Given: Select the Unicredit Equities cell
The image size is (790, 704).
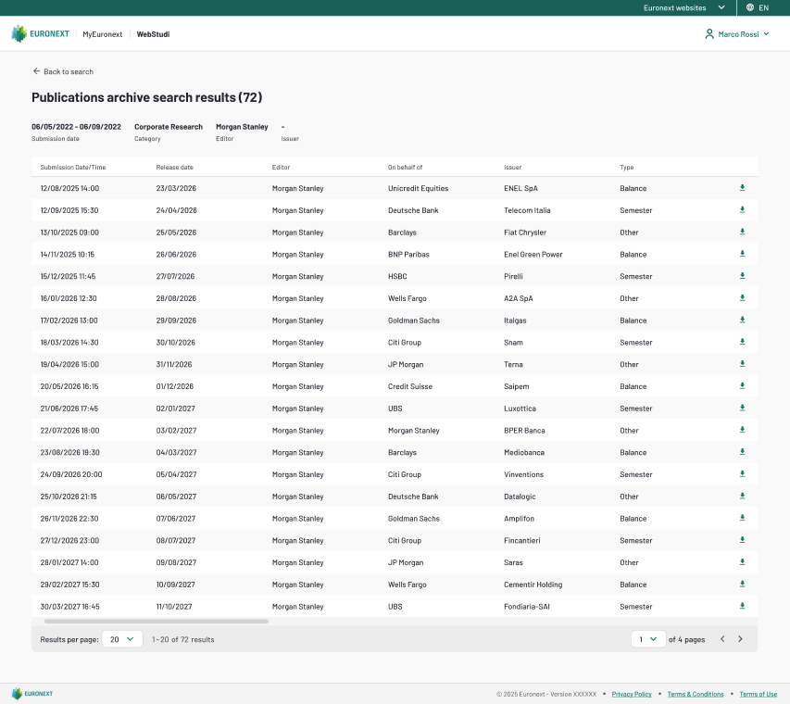Looking at the screenshot, I should [419, 188].
